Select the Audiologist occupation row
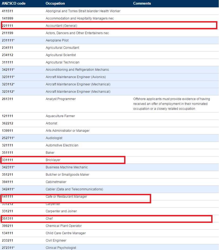This screenshot has width=219, height=250. tap(54, 138)
